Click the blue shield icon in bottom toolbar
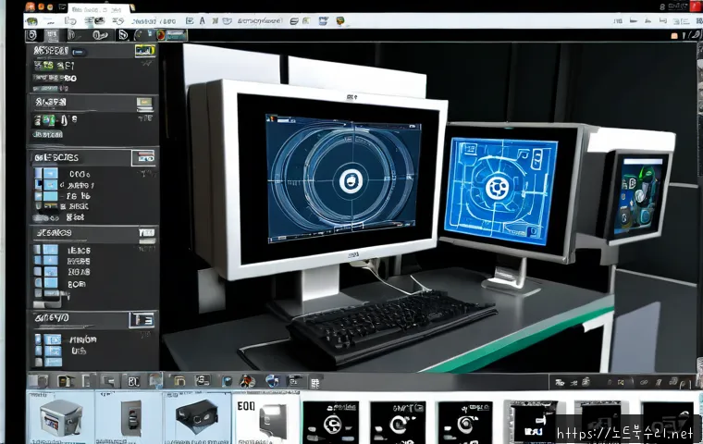 [272, 381]
